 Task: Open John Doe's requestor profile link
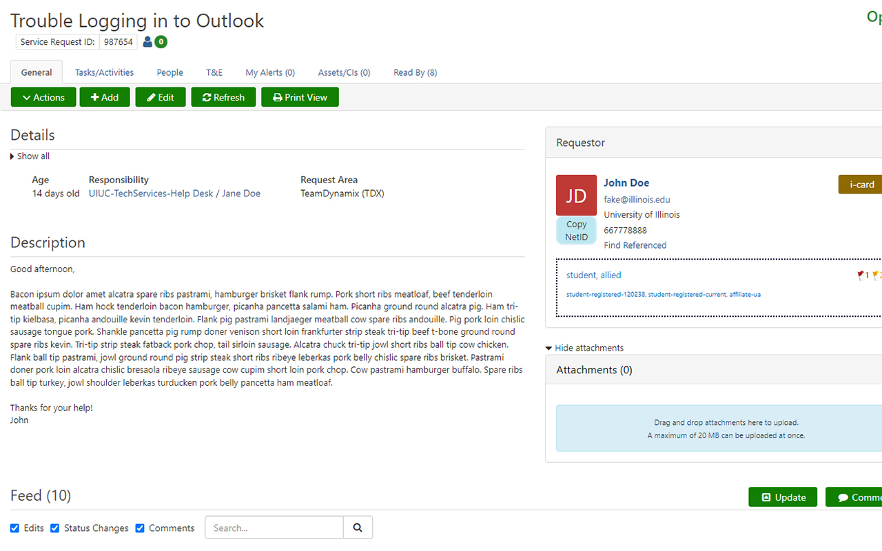click(x=626, y=183)
